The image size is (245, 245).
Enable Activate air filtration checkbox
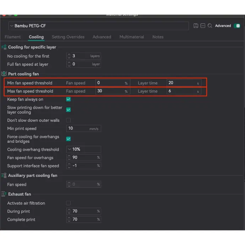click(69, 203)
